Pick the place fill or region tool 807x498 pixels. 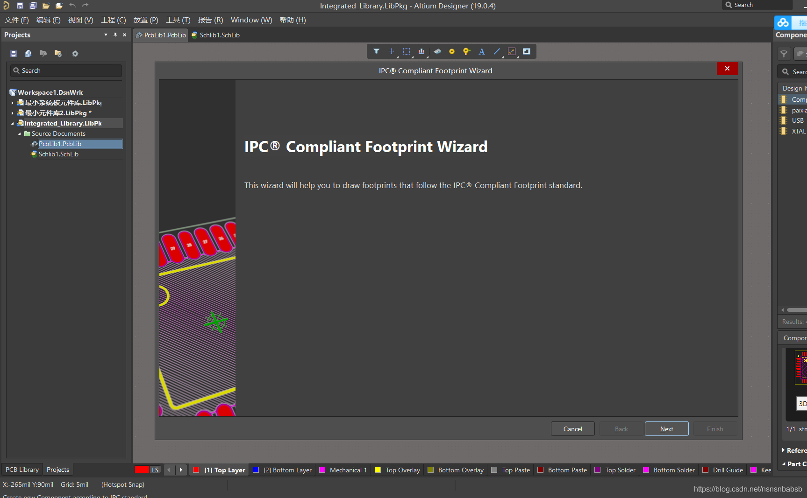coord(527,51)
